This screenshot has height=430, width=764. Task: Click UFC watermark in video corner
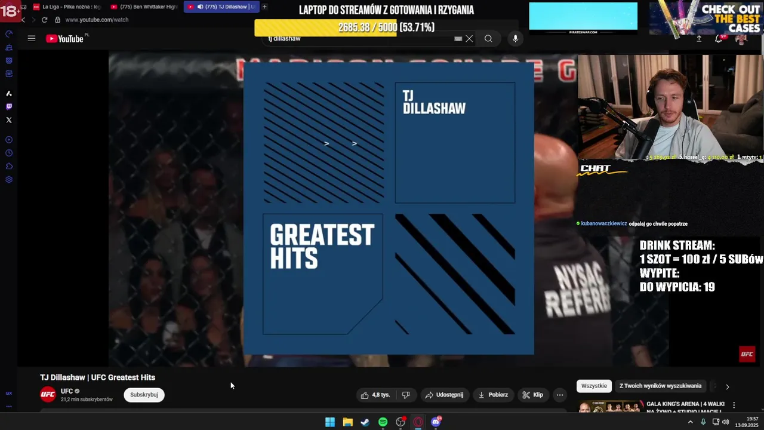(x=747, y=354)
